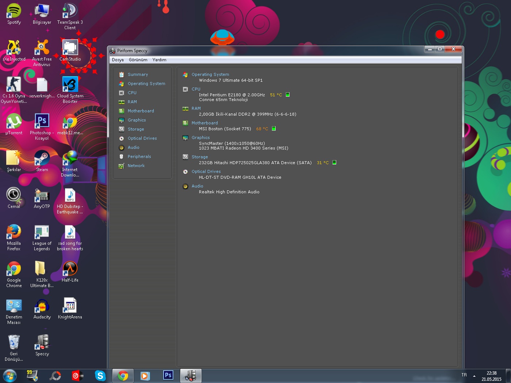The width and height of the screenshot is (511, 383).
Task: Open the Yardım menu
Action: (159, 60)
